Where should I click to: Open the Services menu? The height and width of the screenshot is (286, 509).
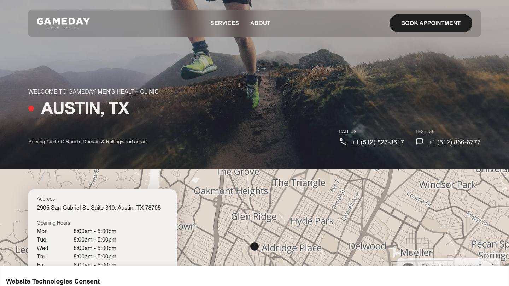tap(225, 23)
